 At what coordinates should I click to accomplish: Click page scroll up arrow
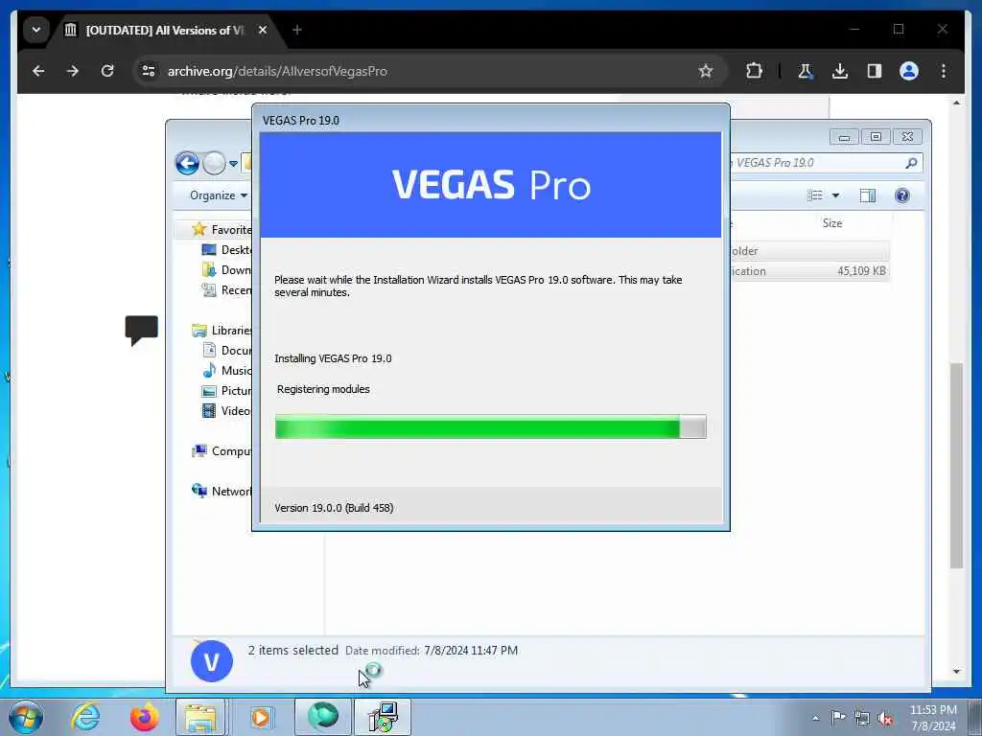click(956, 103)
